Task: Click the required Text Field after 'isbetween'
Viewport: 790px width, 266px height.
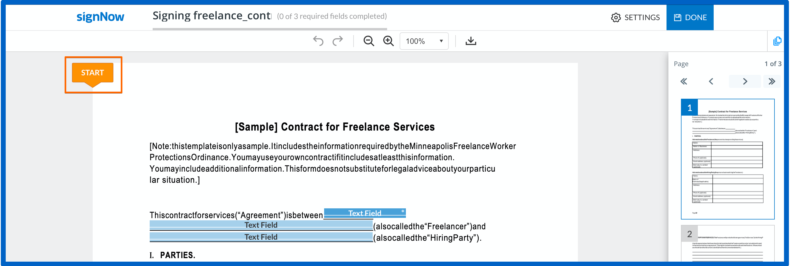Action: pyautogui.click(x=365, y=213)
